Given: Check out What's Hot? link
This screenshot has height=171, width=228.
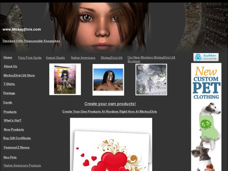Looking at the screenshot, I should click(x=13, y=120).
